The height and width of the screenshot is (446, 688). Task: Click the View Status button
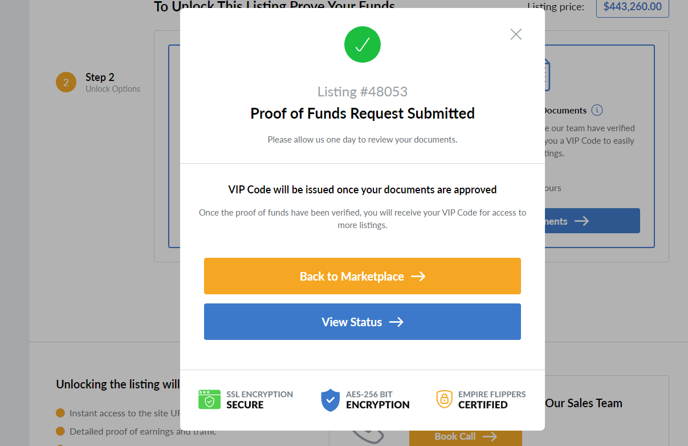(363, 322)
